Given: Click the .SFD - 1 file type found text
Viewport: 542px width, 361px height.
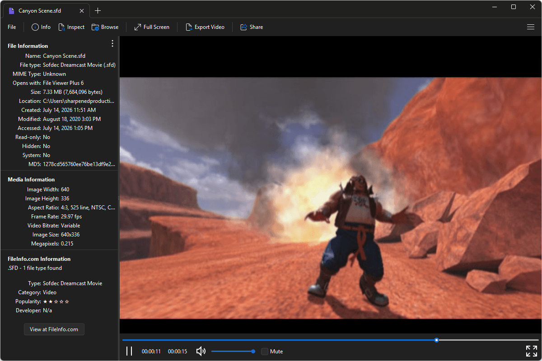Looking at the screenshot, I should click(x=35, y=268).
